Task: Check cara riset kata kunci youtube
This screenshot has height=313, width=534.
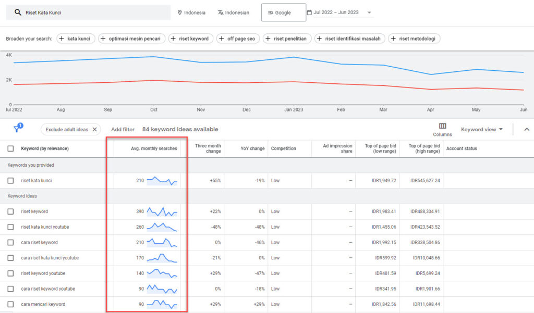Action: click(10, 258)
